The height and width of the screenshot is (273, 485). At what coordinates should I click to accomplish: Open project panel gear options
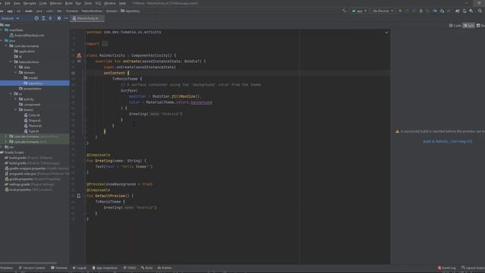point(59,18)
